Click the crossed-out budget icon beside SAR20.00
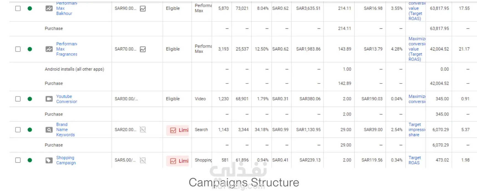This screenshot has width=477, height=191. click(x=143, y=130)
